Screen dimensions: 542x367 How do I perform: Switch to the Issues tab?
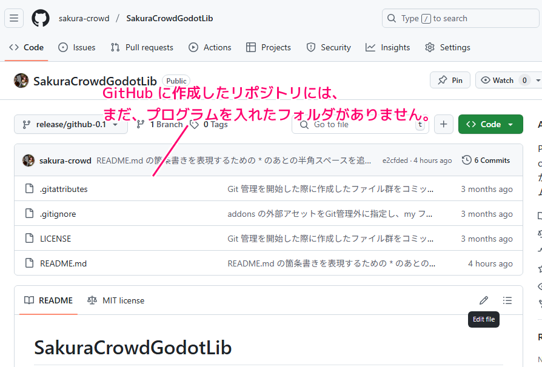(x=77, y=47)
